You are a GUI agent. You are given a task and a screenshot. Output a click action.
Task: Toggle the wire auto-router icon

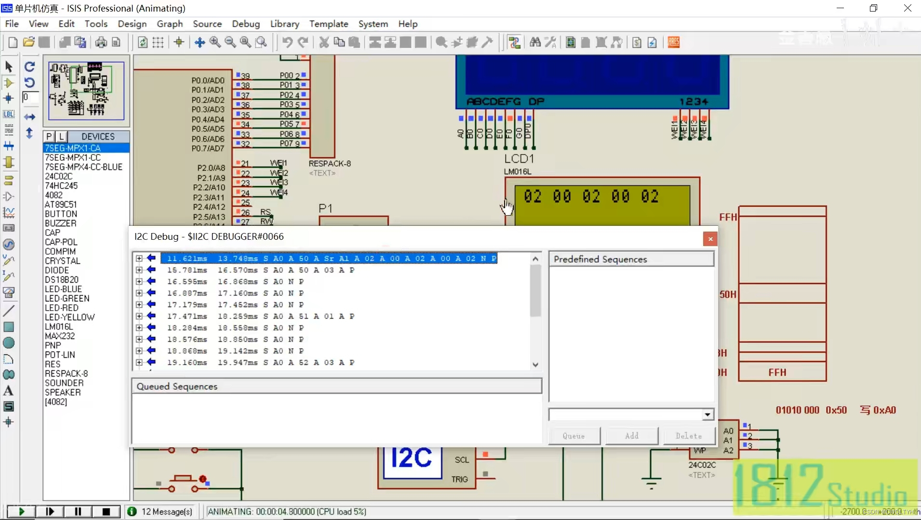coord(514,42)
